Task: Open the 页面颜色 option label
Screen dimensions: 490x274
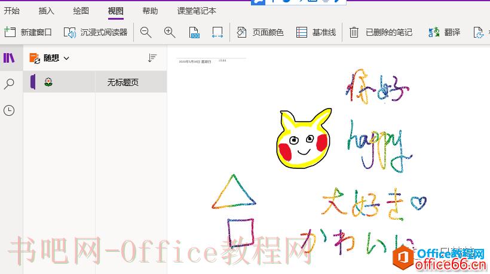Action: click(268, 32)
